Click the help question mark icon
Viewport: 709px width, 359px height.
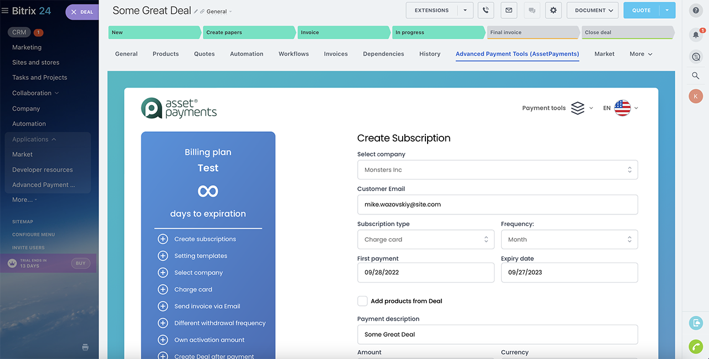[696, 11]
